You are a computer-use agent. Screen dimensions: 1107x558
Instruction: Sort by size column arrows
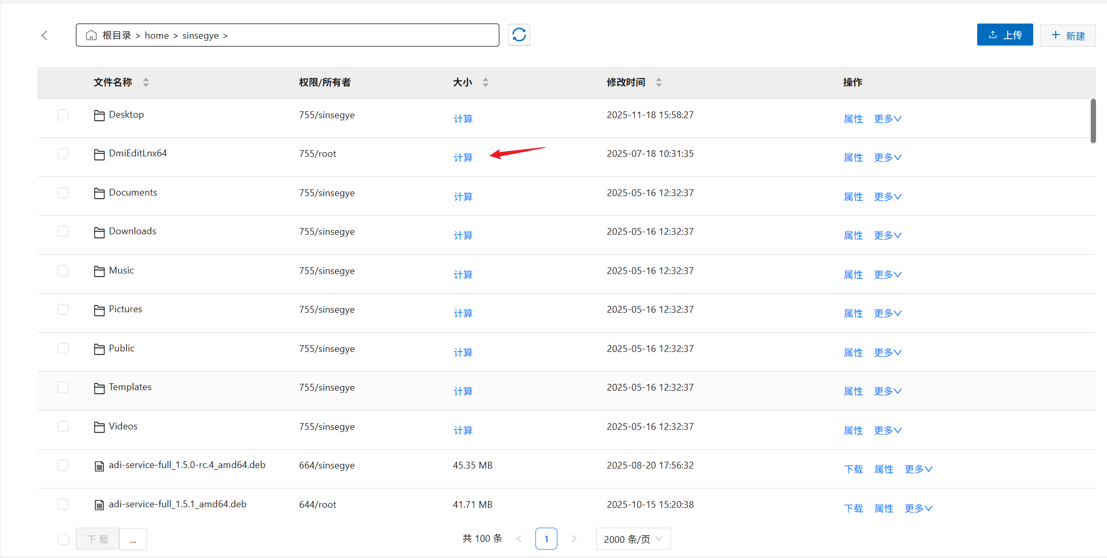pyautogui.click(x=486, y=82)
